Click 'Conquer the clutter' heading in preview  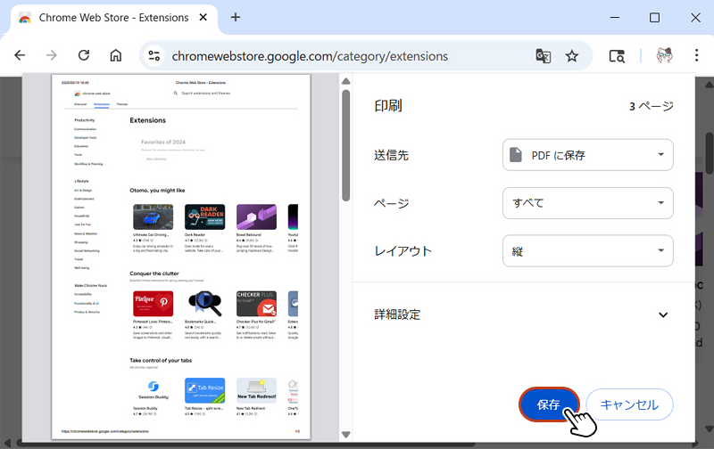(x=154, y=273)
